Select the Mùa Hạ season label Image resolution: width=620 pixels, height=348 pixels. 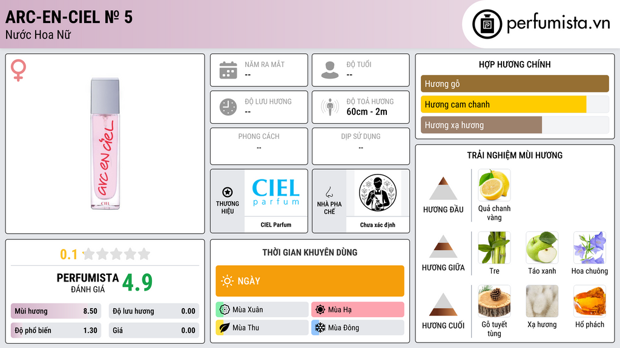340,310
